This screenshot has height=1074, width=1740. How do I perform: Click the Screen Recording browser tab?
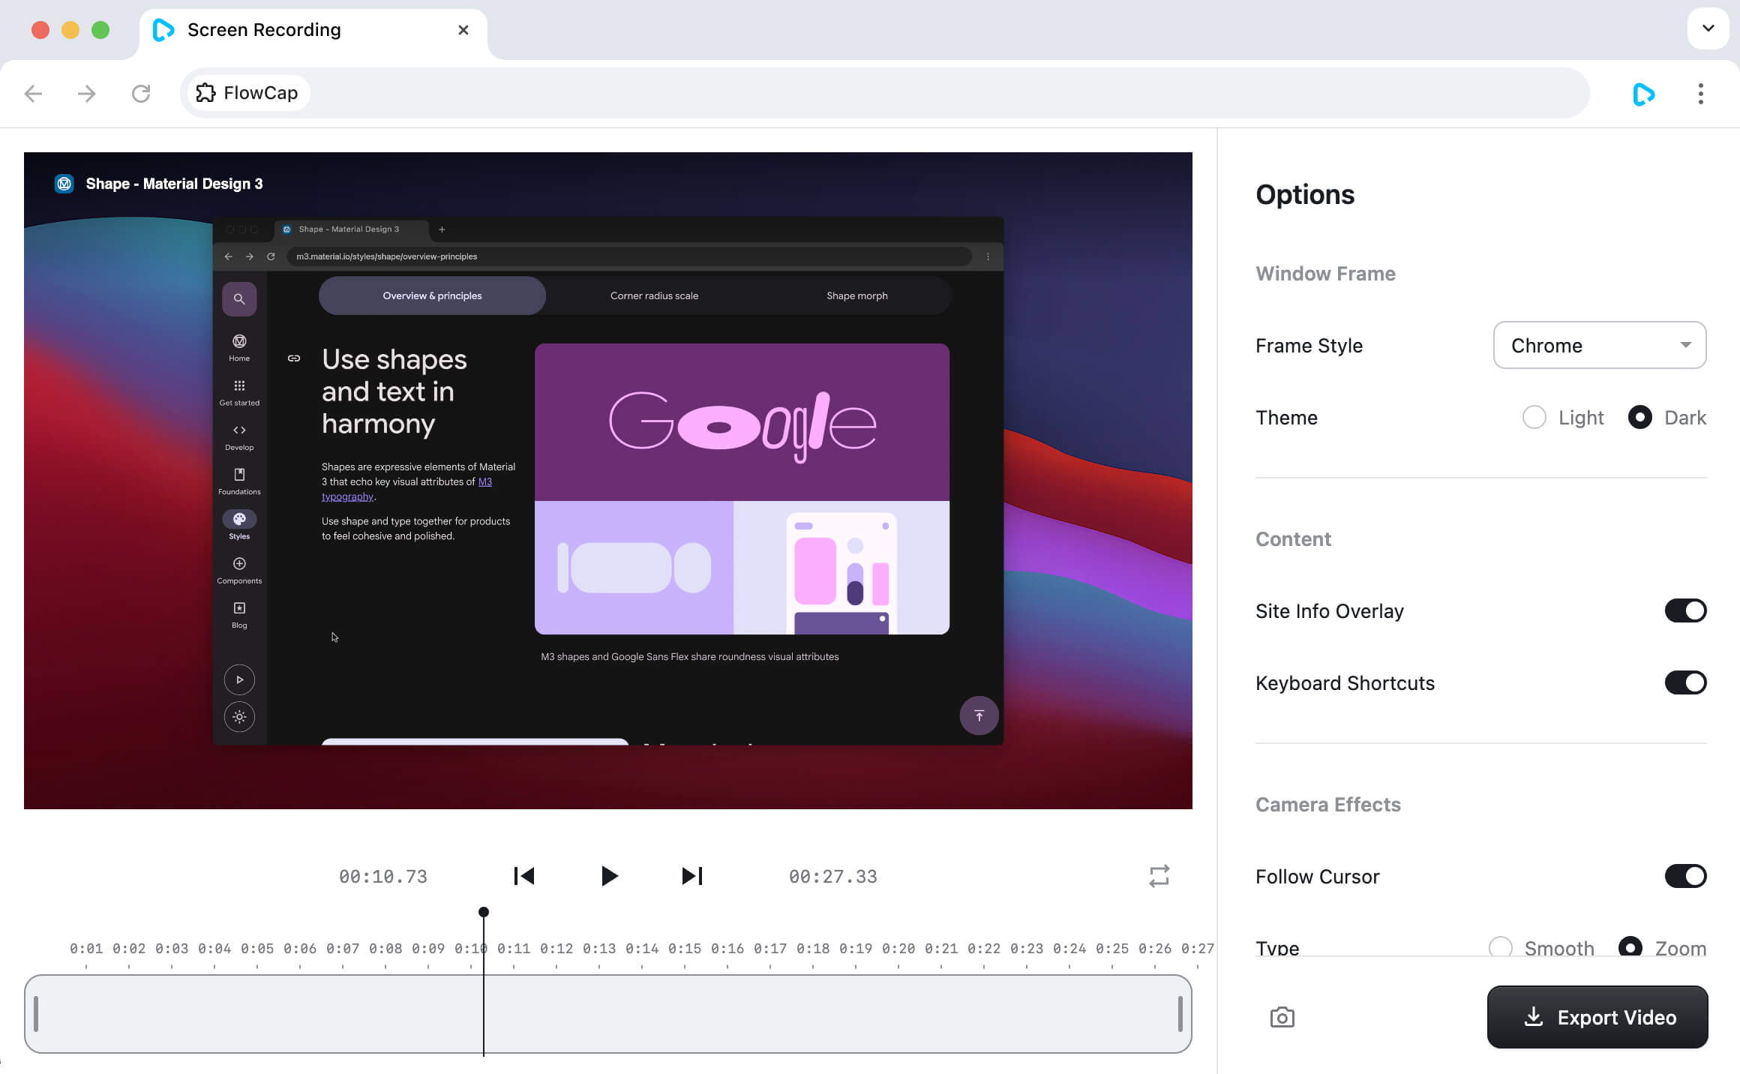pyautogui.click(x=313, y=30)
